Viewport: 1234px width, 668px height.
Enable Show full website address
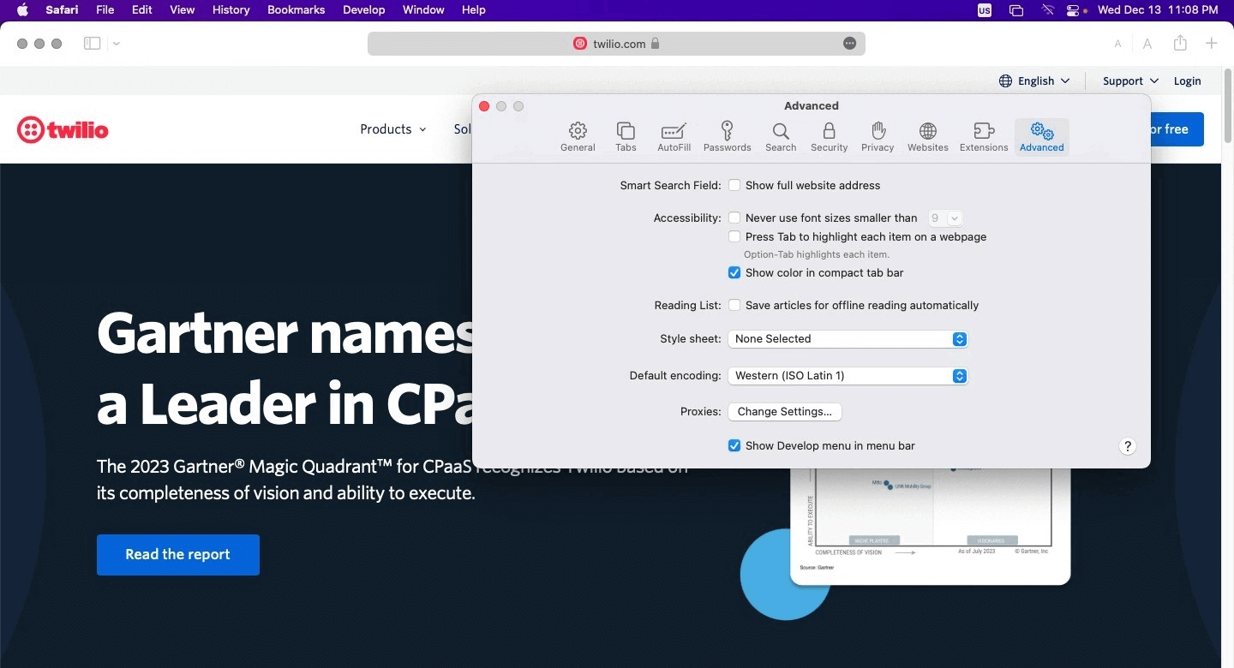click(x=734, y=185)
